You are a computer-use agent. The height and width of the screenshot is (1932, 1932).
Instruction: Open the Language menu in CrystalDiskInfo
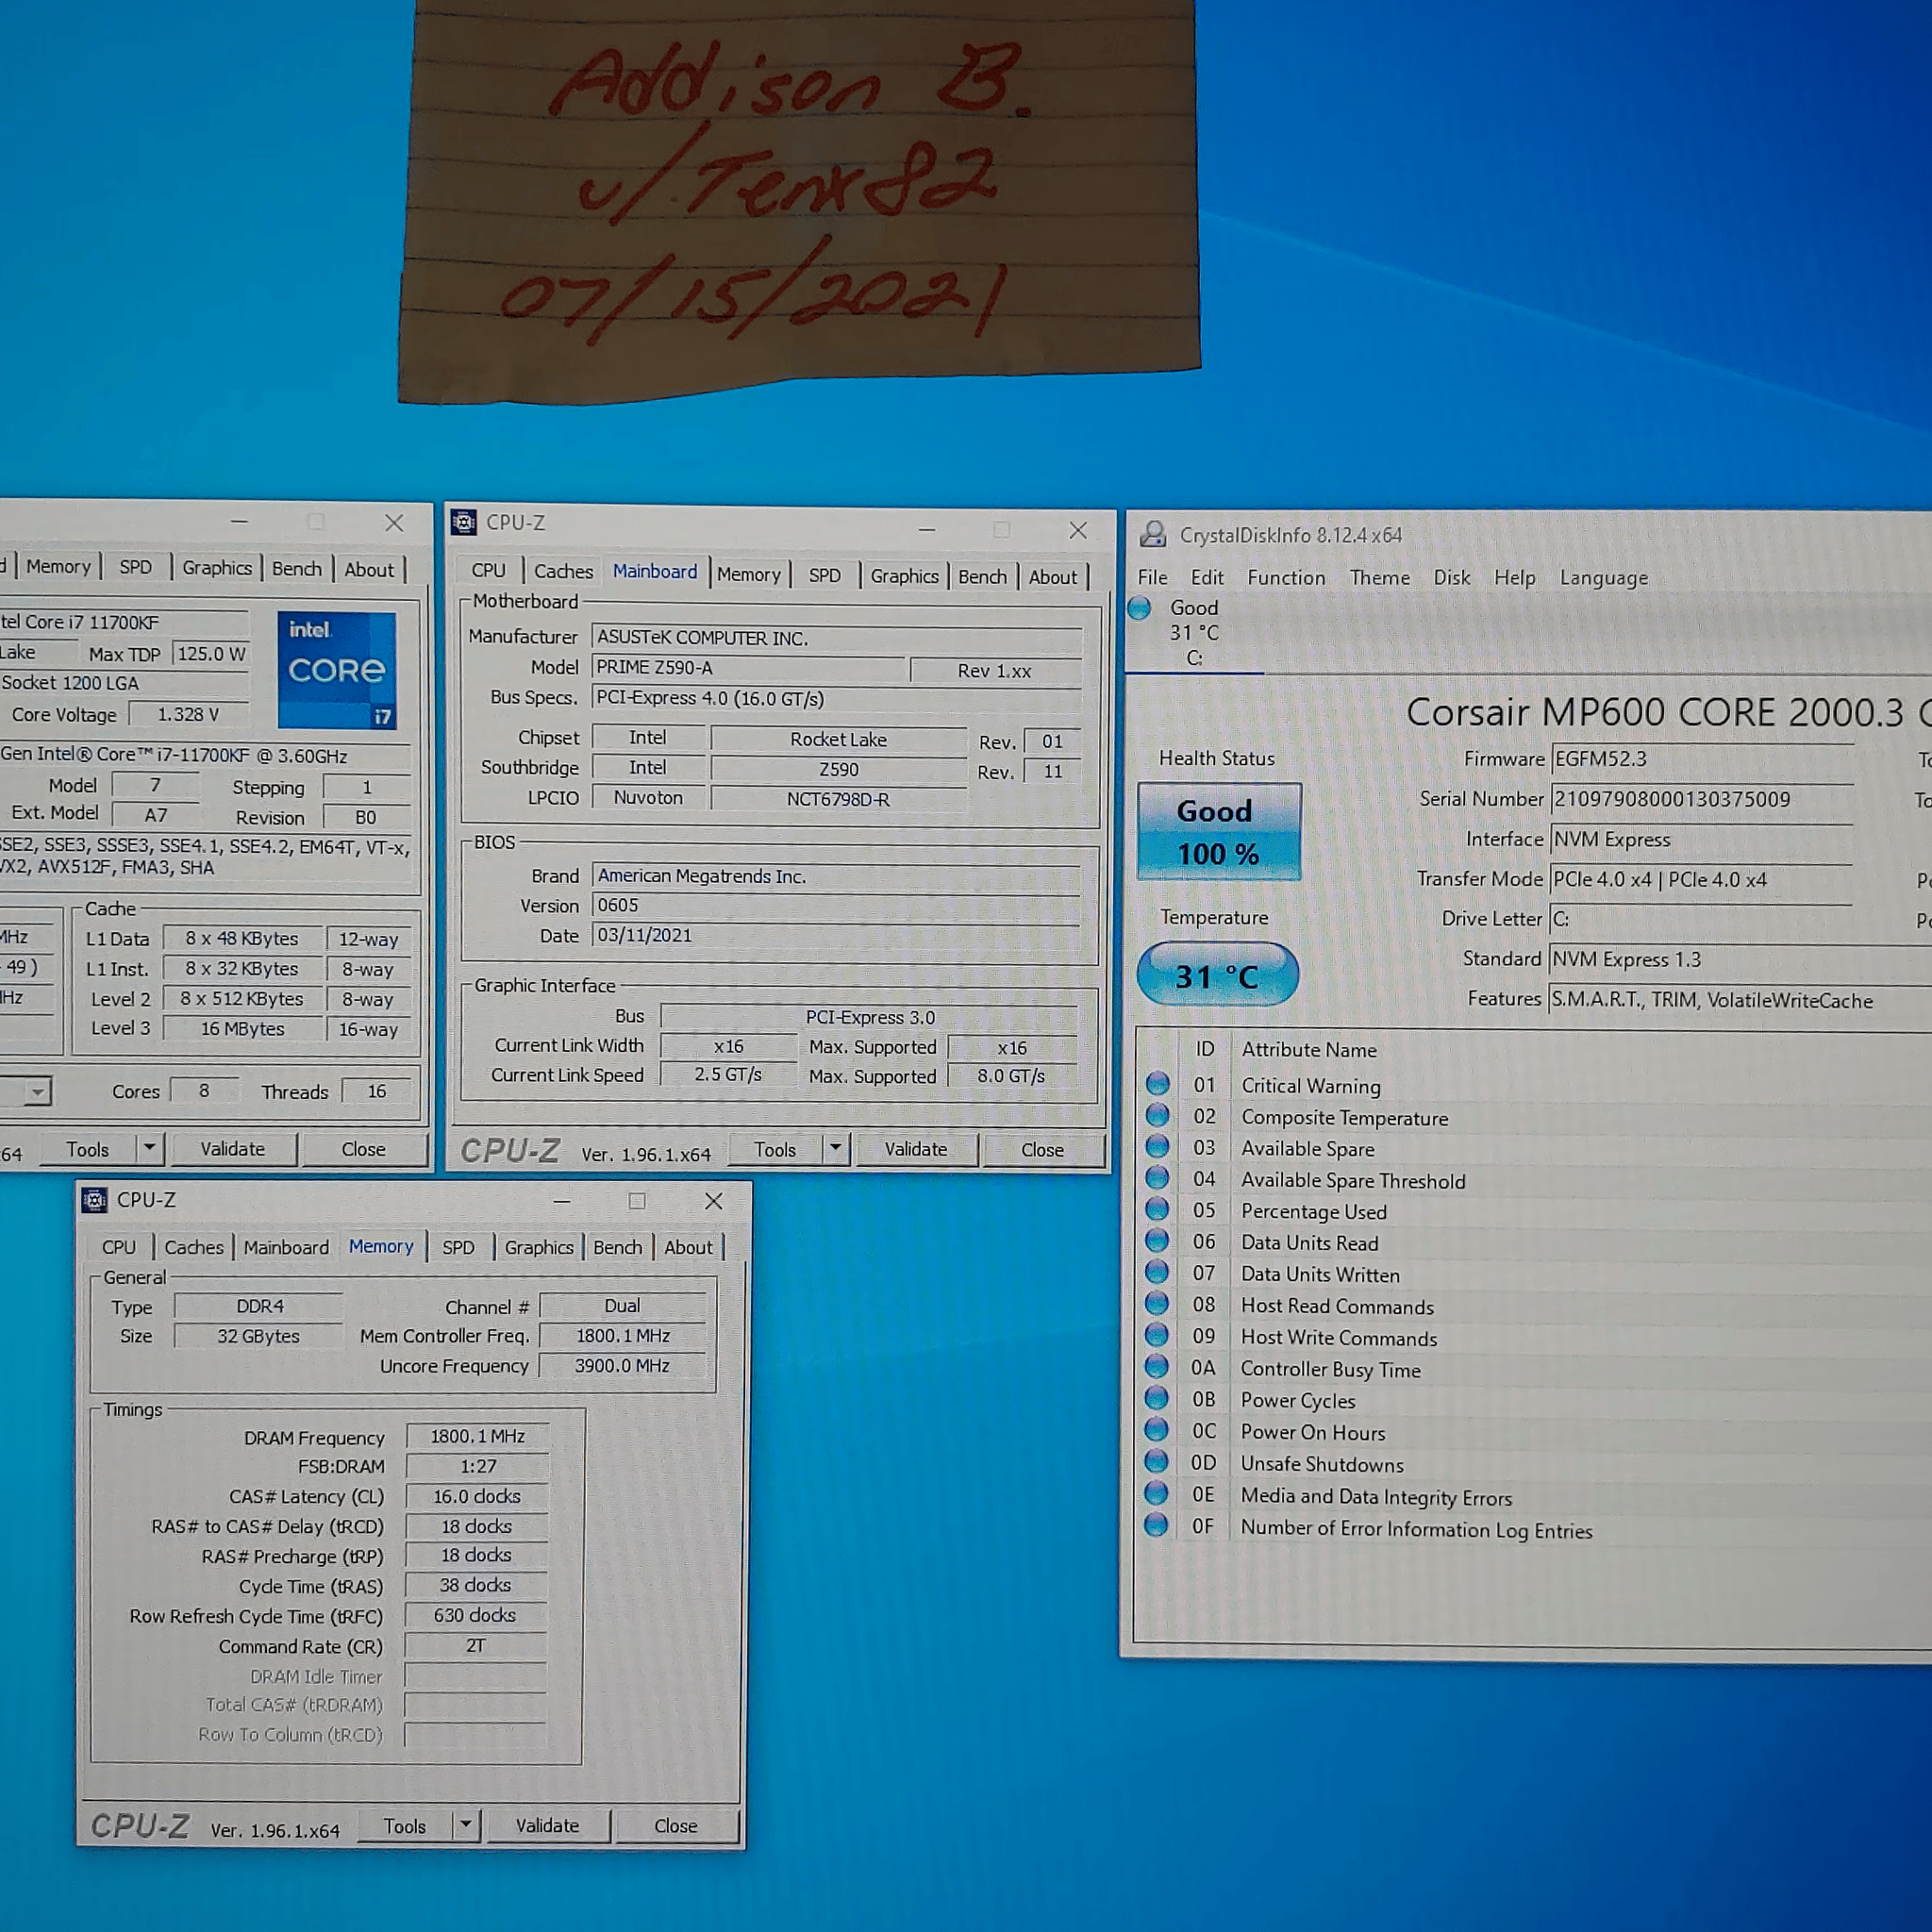[1604, 578]
